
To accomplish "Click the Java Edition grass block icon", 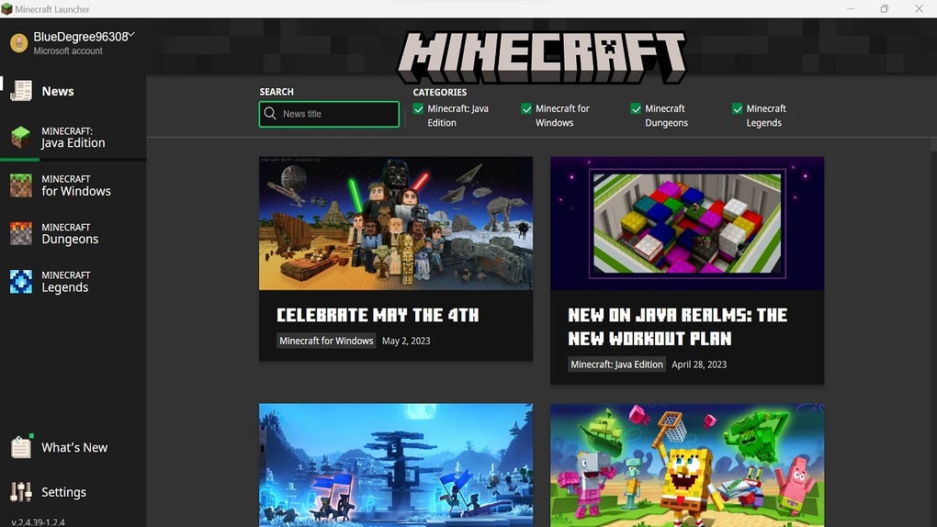I will 21,137.
